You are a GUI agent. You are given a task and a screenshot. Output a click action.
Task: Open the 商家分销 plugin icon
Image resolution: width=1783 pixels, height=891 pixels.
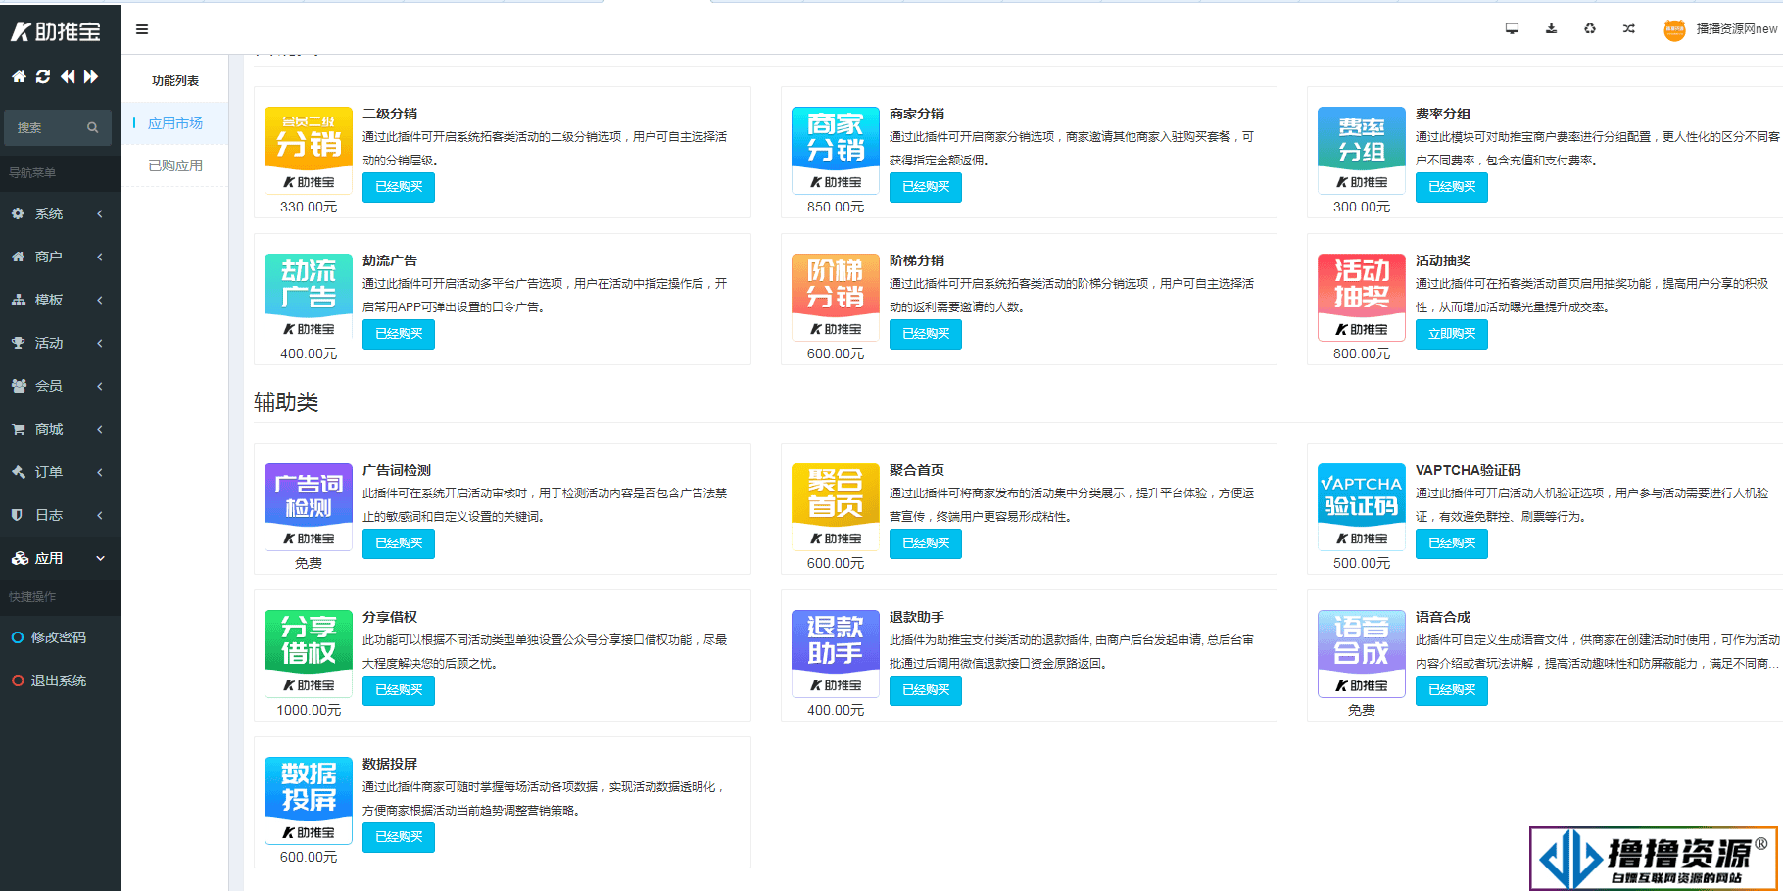(x=836, y=150)
